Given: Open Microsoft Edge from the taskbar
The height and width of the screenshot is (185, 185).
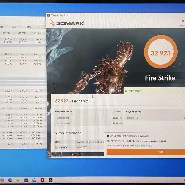Looking at the screenshot, I should 10,180.
